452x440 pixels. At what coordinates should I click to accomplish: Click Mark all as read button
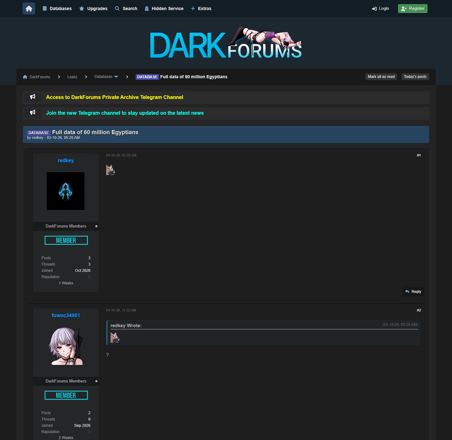381,77
